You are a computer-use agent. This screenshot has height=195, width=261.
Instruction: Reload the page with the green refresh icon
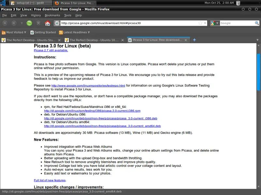click(29, 23)
